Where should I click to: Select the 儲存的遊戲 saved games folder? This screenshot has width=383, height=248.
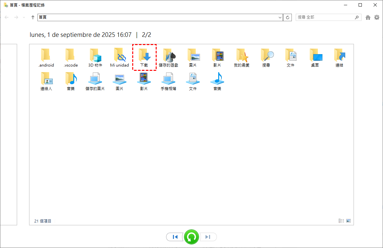pyautogui.click(x=168, y=57)
